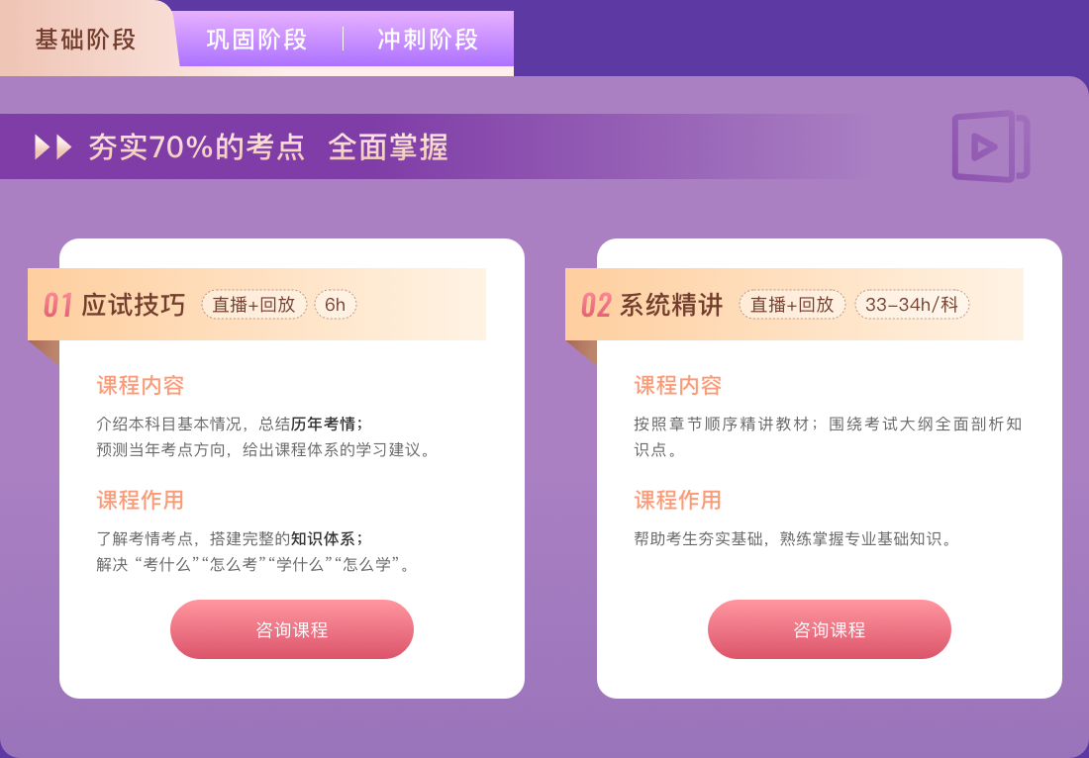1089x758 pixels.
Task: Click 咨询课程 button under 系统精讲
Action: pos(830,629)
